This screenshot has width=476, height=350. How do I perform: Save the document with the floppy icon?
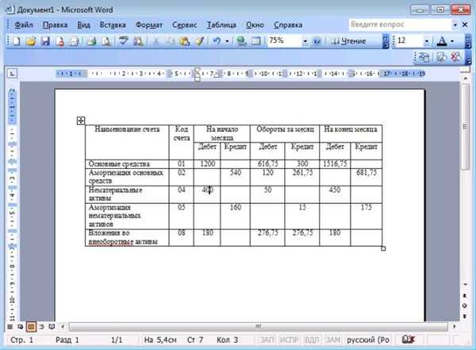(x=45, y=41)
